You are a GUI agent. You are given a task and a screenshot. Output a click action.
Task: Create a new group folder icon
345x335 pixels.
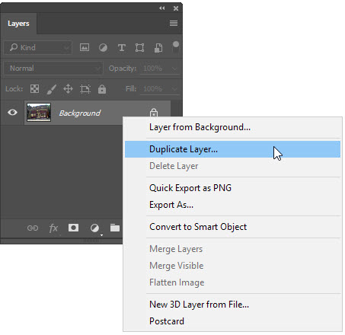[x=115, y=228]
